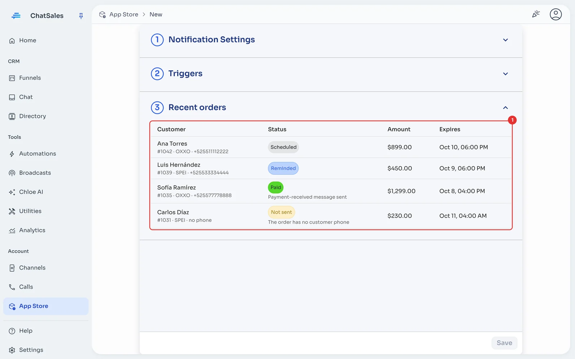575x359 pixels.
Task: Click the Channels device icon
Action: (x=12, y=268)
